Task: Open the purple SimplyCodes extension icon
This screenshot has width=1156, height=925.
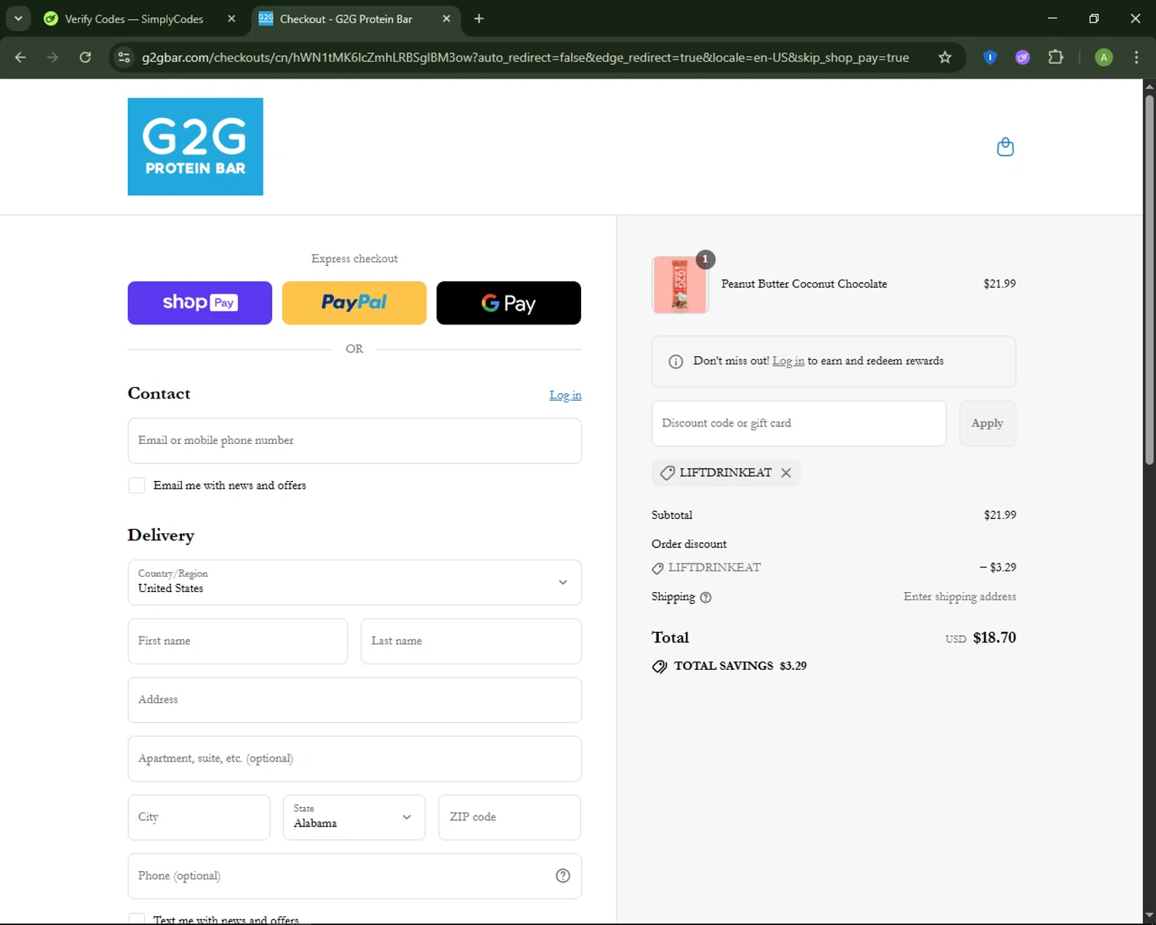Action: coord(1023,57)
